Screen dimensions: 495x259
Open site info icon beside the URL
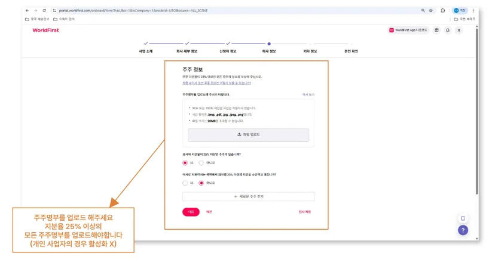[x=54, y=10]
